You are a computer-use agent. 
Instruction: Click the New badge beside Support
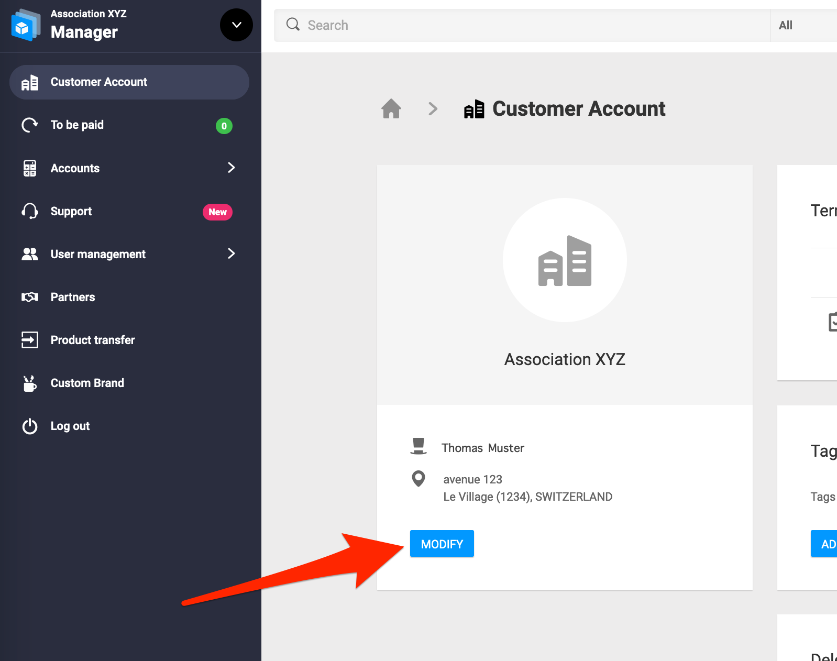pos(217,212)
